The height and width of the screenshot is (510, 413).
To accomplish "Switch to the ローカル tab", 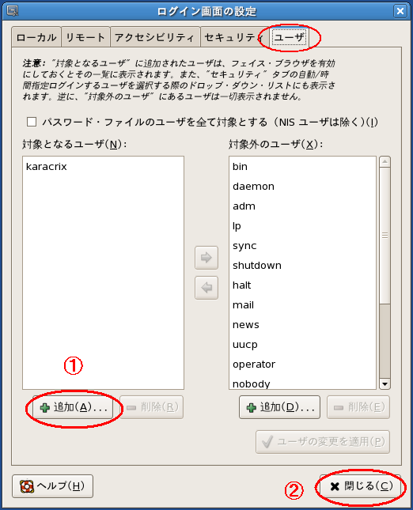I will pos(36,37).
